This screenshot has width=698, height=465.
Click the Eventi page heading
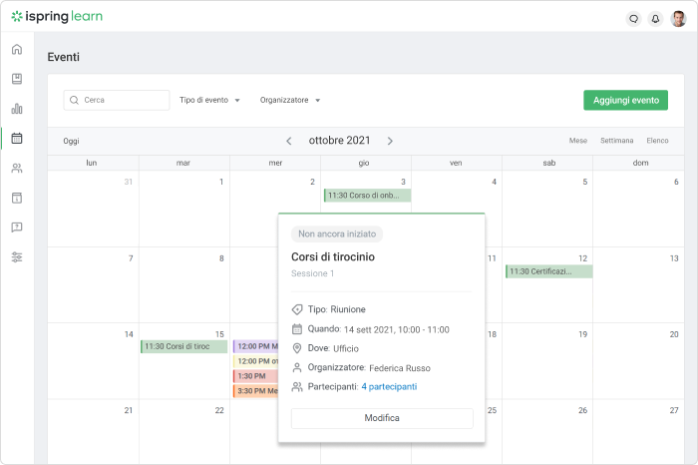(63, 57)
